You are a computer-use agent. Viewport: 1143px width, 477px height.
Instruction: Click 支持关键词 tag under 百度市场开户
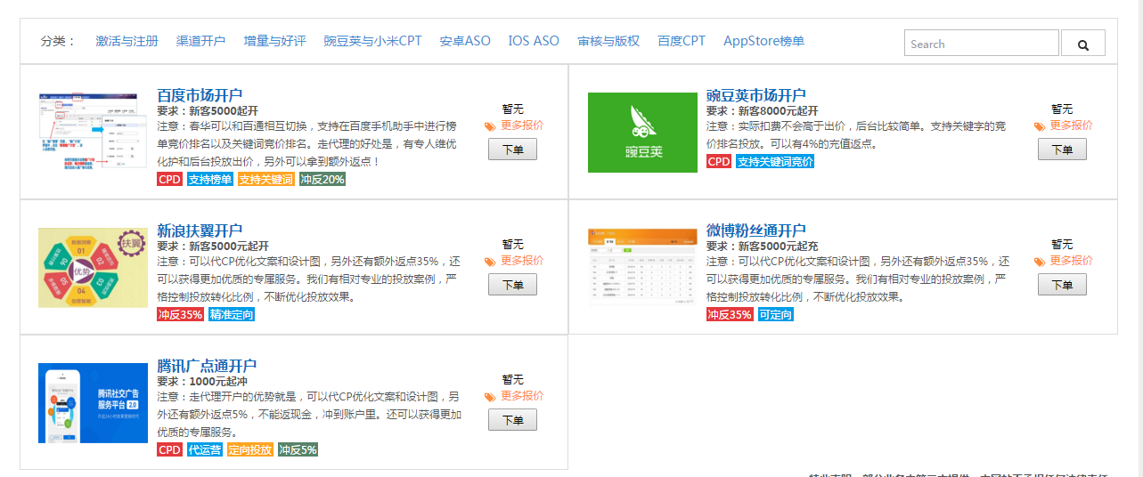265,179
